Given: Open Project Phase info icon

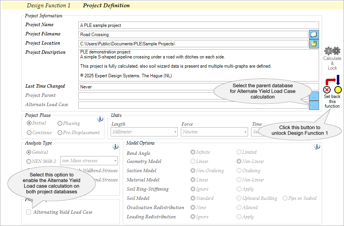Looking at the screenshot, I should tap(100, 119).
